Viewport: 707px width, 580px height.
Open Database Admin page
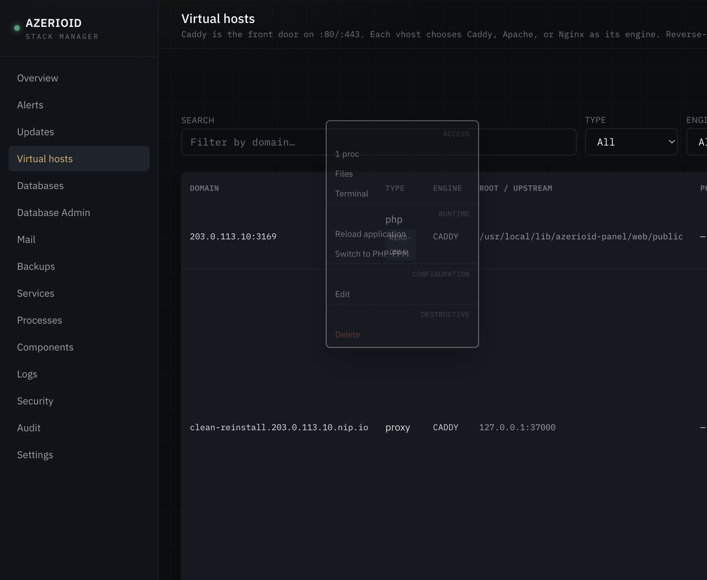[79, 212]
